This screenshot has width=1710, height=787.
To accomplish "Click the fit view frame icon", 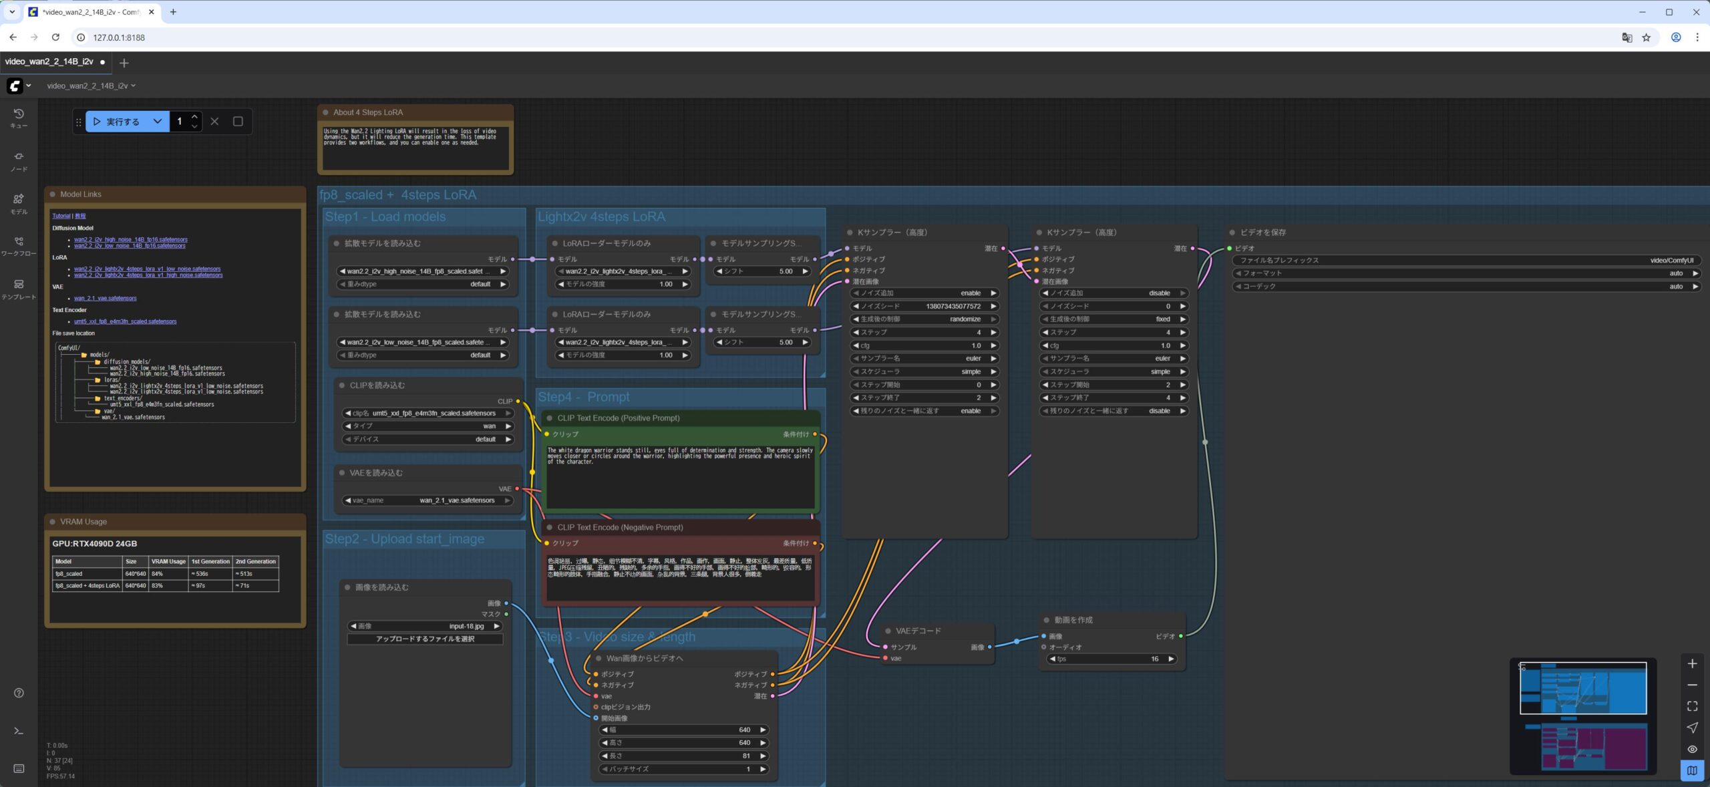I will (1692, 706).
